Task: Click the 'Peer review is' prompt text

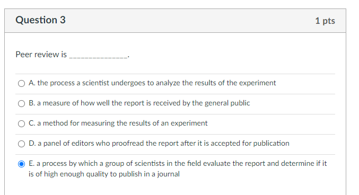Action: 41,55
